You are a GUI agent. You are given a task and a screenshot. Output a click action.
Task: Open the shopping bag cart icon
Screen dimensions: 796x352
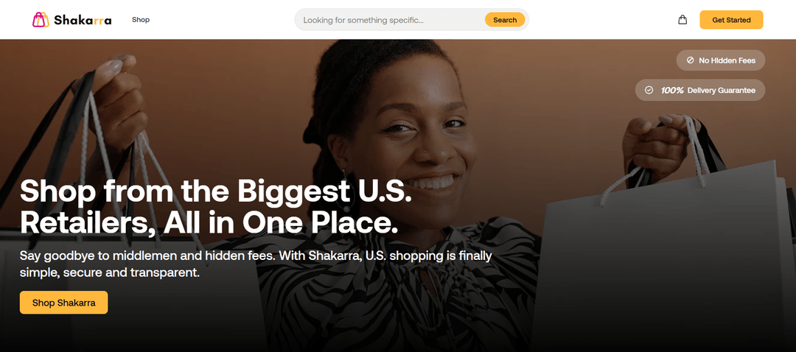(x=682, y=20)
